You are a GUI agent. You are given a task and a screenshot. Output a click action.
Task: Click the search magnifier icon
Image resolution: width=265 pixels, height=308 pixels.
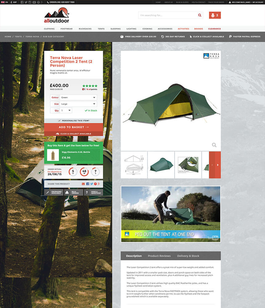point(200,15)
